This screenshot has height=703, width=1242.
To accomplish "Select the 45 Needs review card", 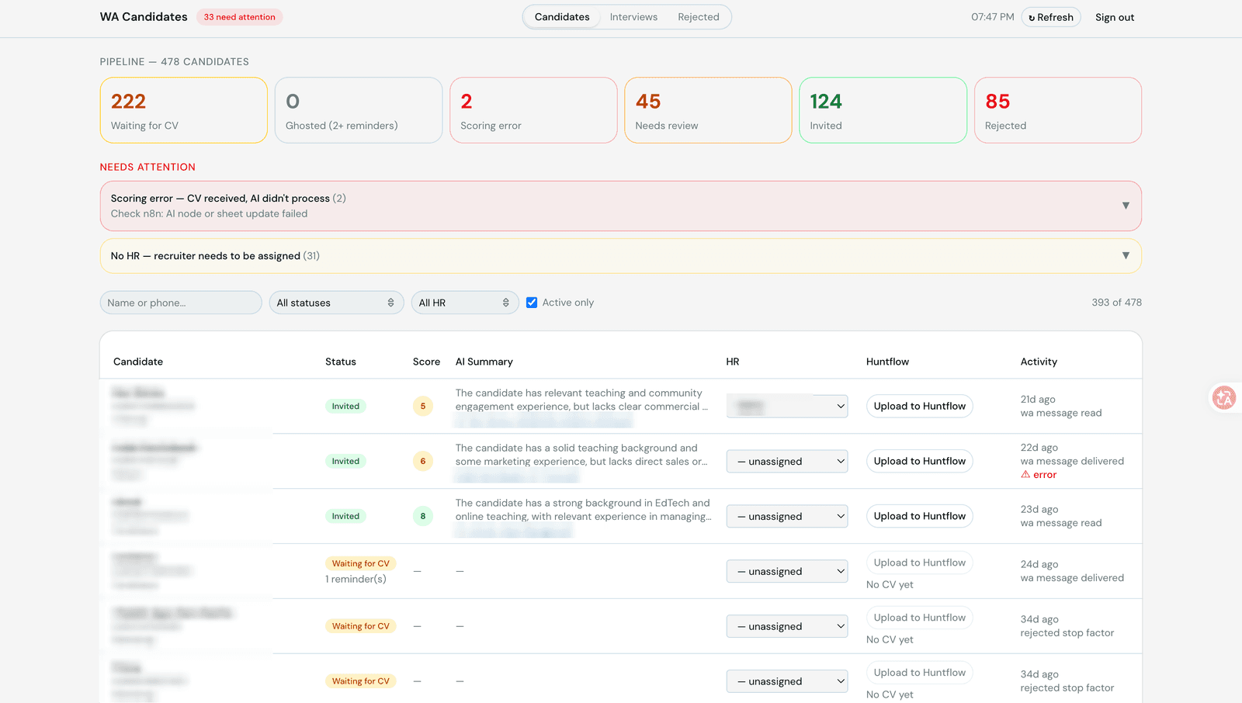I will 708,110.
